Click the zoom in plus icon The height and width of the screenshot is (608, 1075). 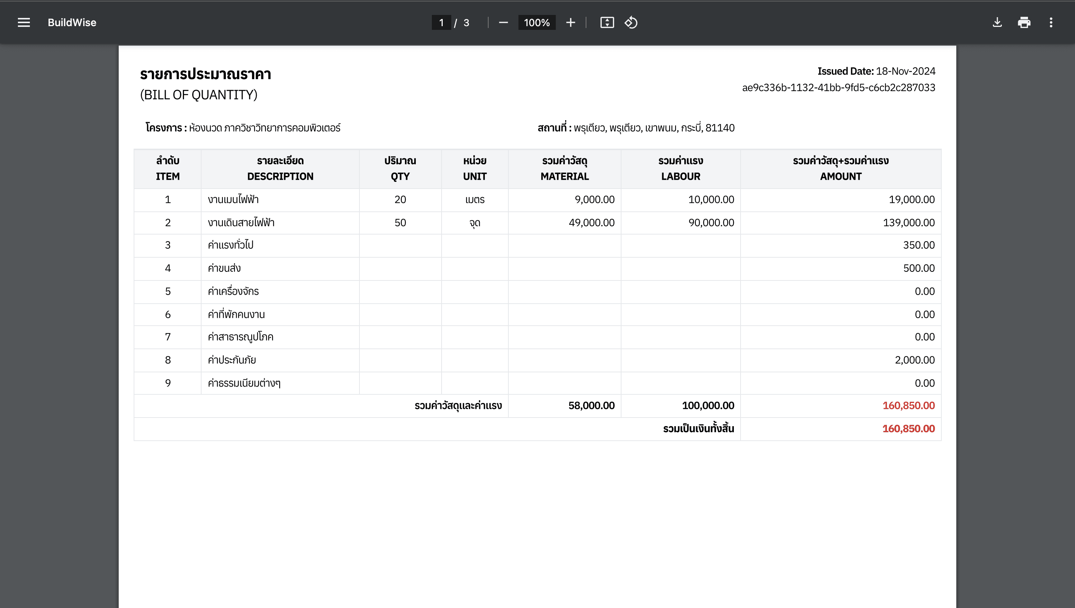point(570,22)
